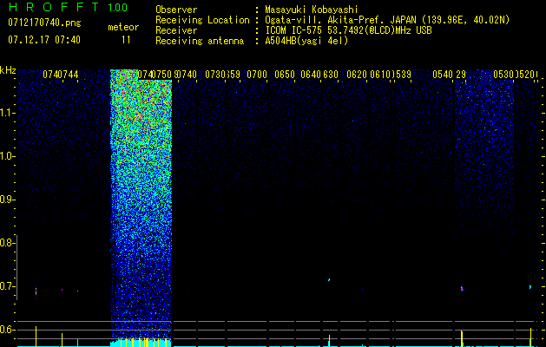The image size is (546, 347).
Task: Select the file name 0712170740.png
Action: click(x=44, y=23)
